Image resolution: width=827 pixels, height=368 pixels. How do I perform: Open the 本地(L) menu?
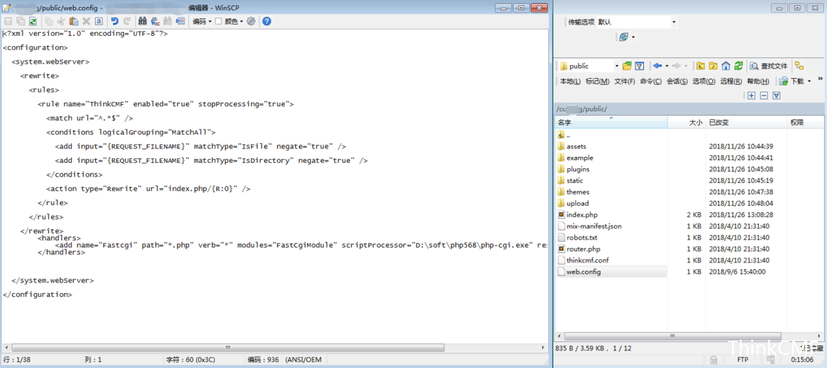[x=570, y=81]
